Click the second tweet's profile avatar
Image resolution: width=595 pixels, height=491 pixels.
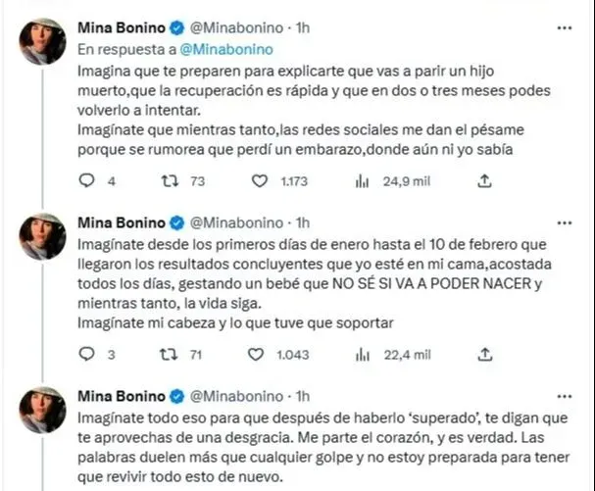click(43, 235)
